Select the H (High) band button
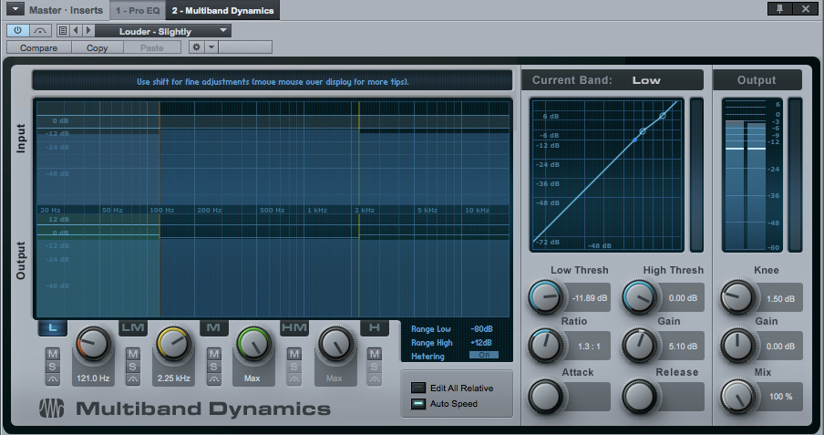 [375, 327]
